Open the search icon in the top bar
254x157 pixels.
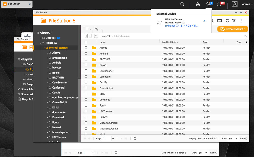coord(182,4)
